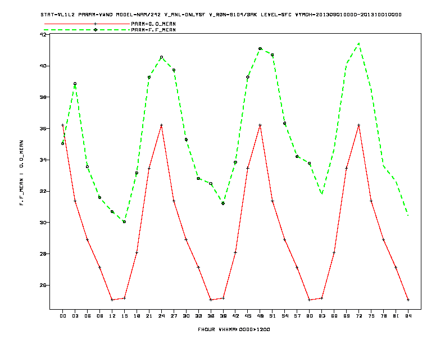The width and height of the screenshot is (445, 344).
Task: Click y-axis tick label 32
Action: click(x=43, y=191)
